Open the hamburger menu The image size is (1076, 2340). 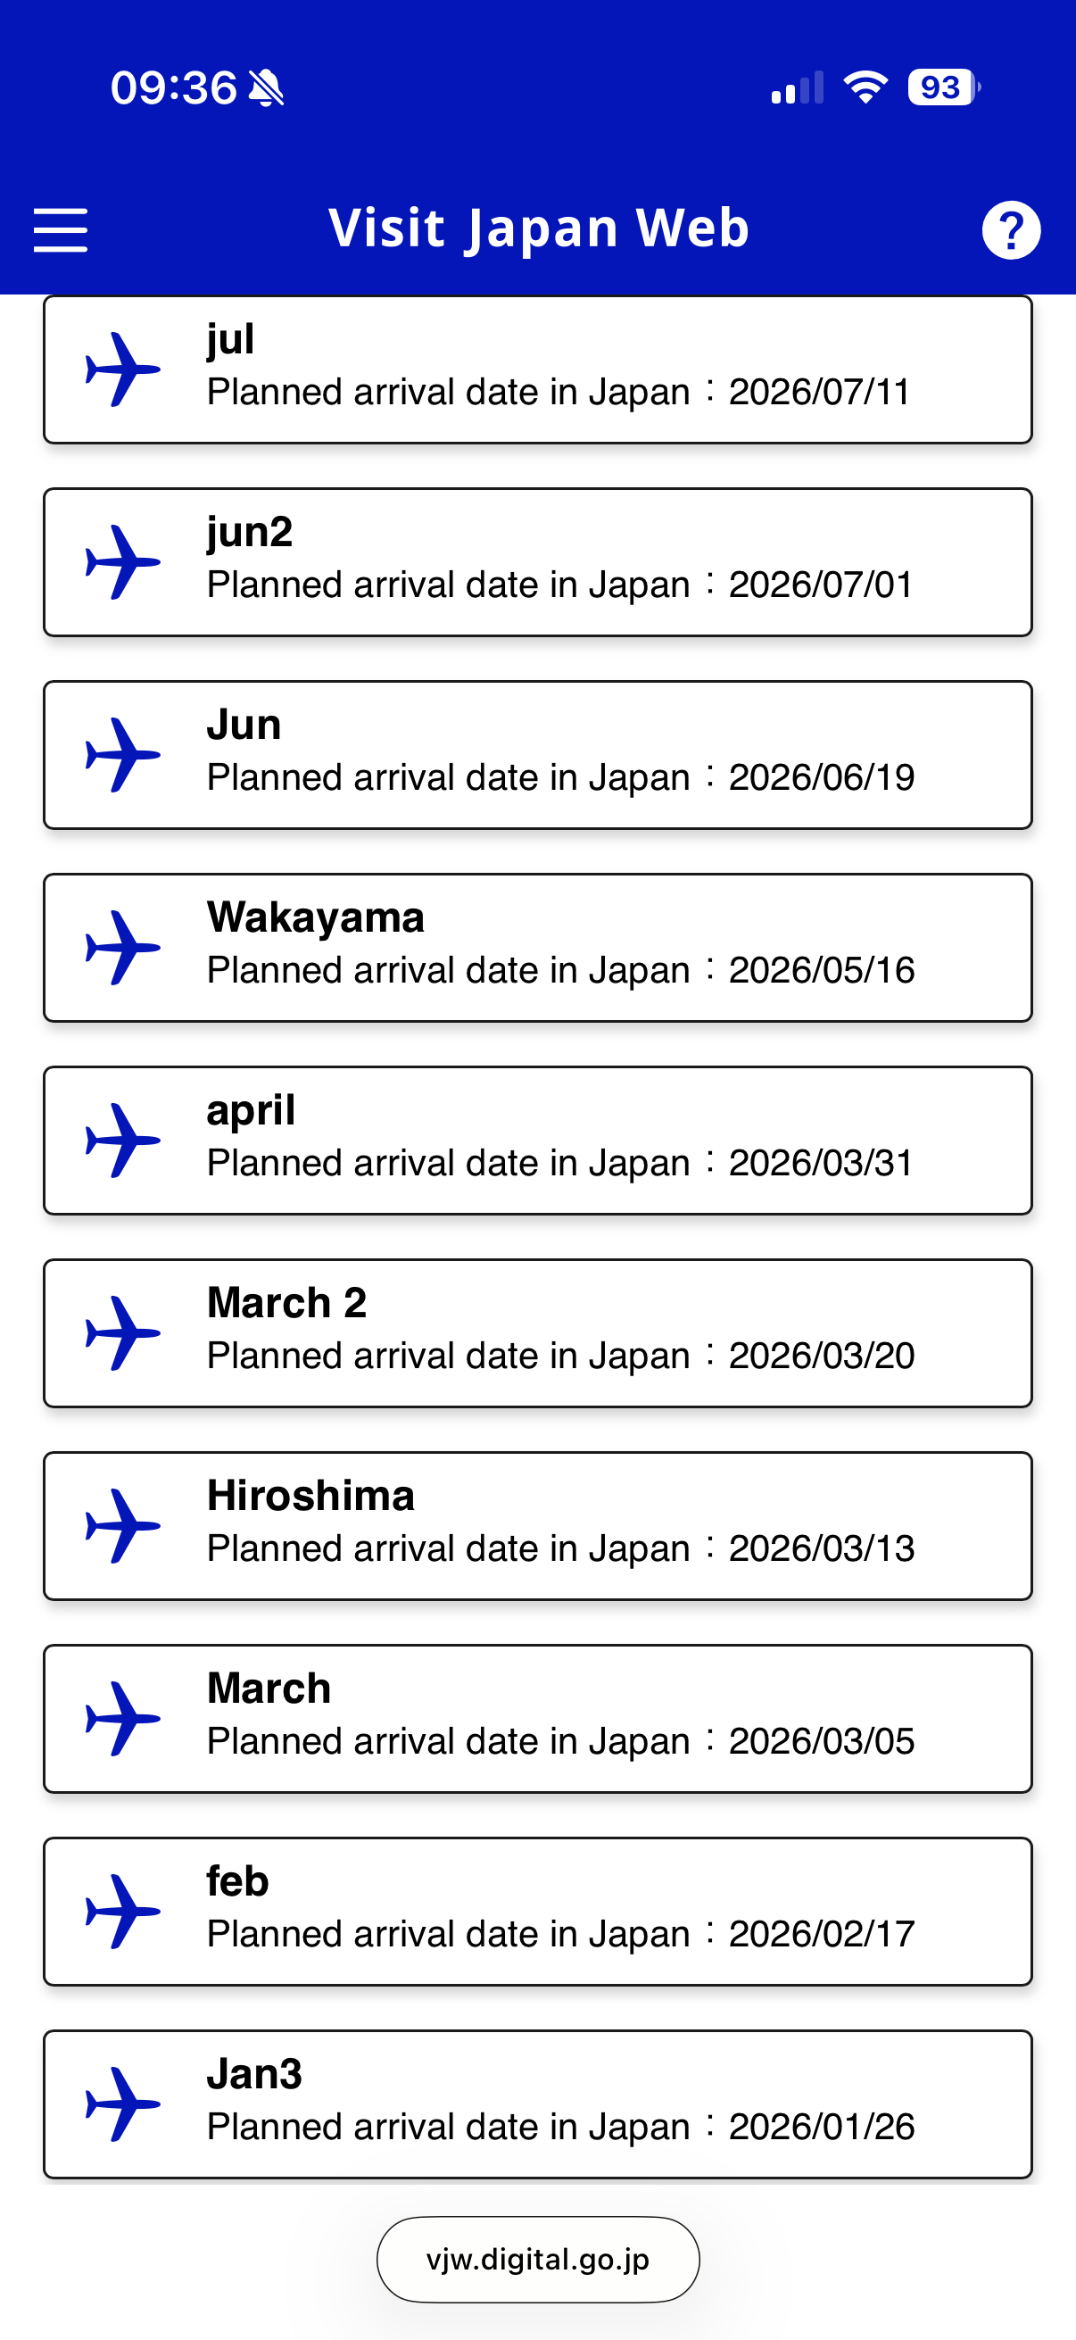[x=60, y=228]
